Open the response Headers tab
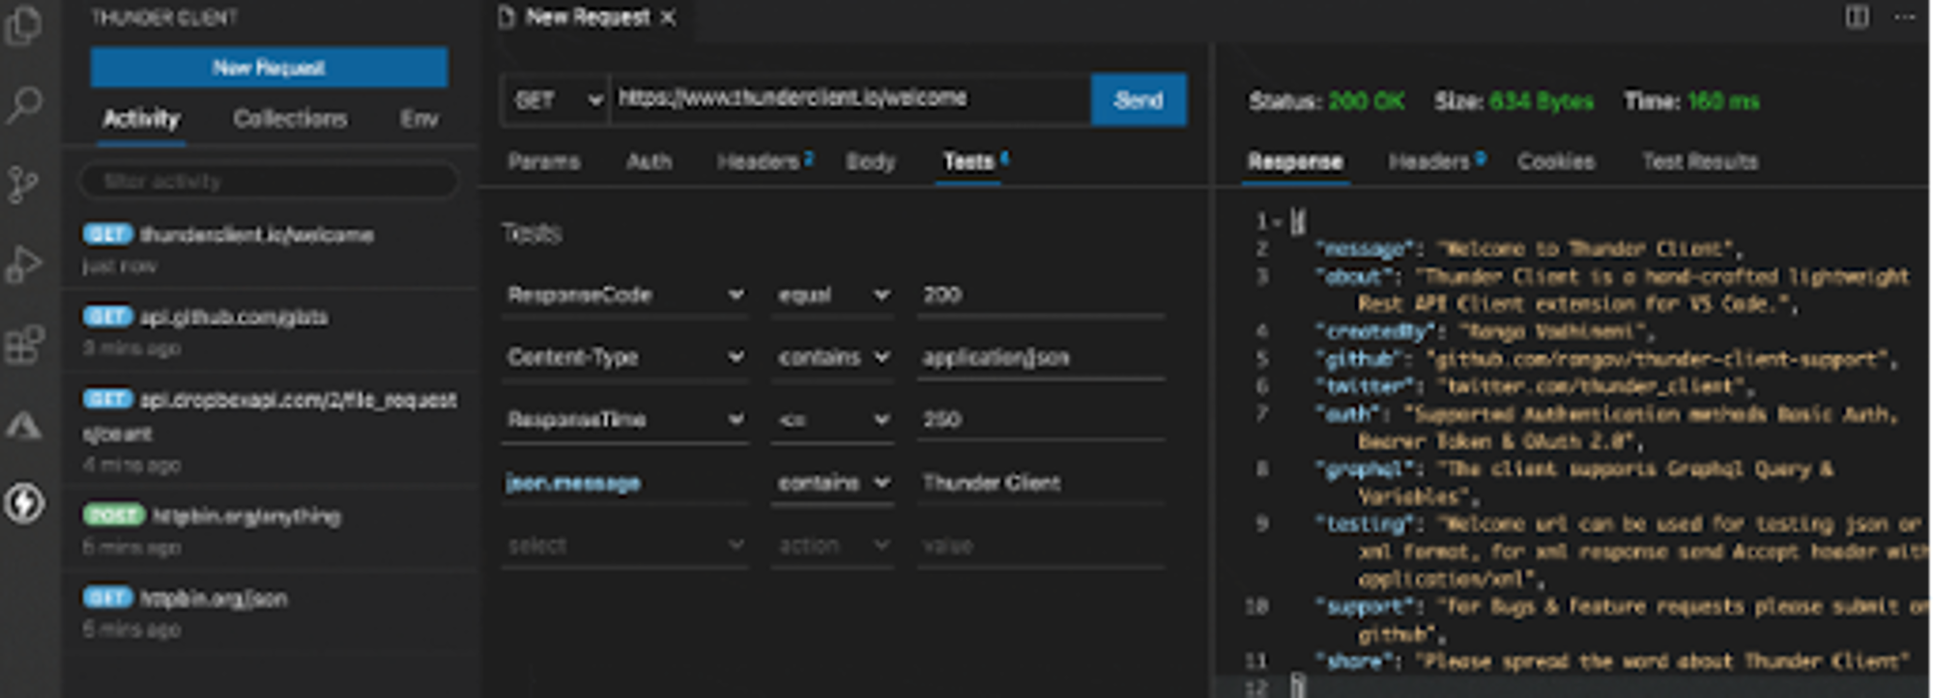The height and width of the screenshot is (698, 1933). tap(1436, 162)
